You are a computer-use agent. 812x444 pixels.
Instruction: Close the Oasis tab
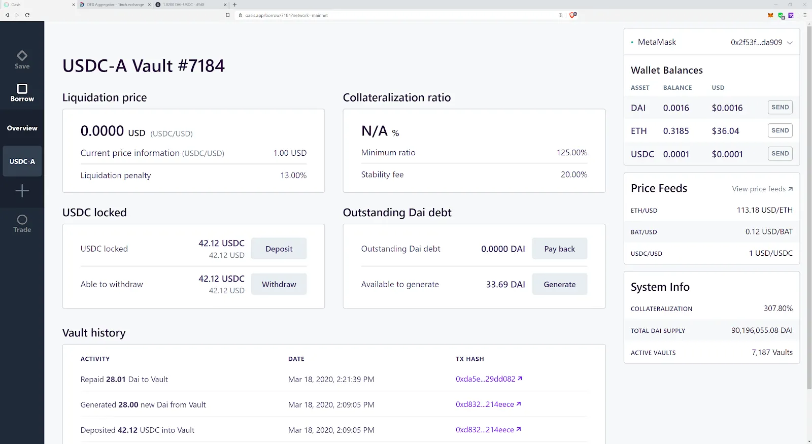[x=74, y=5]
